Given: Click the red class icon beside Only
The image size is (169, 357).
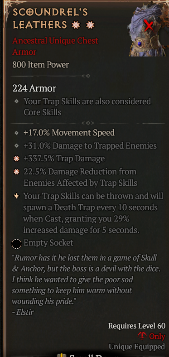Looking at the screenshot, I should [x=142, y=336].
